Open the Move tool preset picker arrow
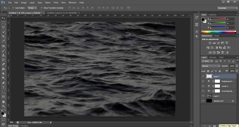This screenshot has width=239, height=127. (9, 8)
